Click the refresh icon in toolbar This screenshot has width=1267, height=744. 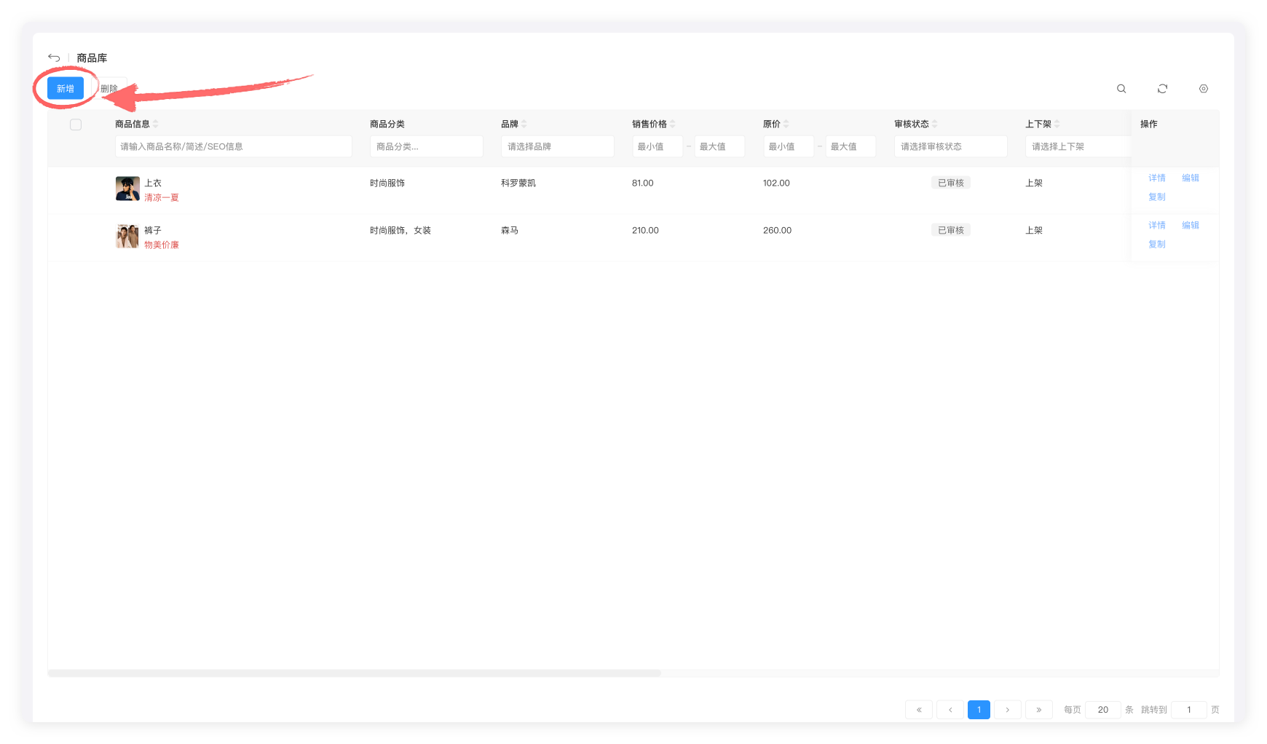pos(1162,89)
